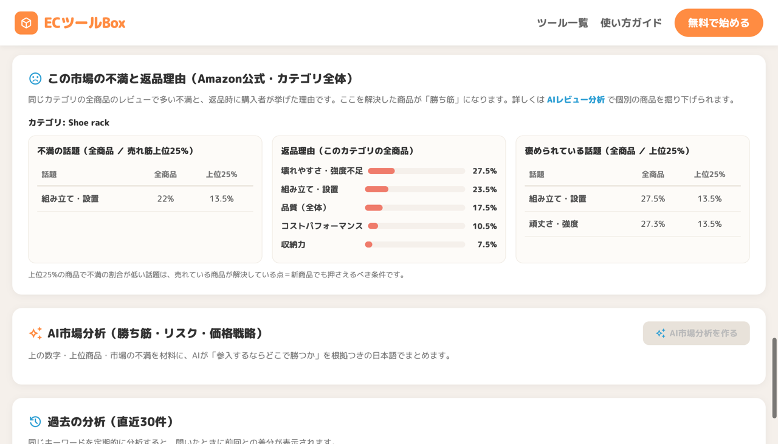Viewport: 778px width, 444px height.
Task: Click the sparkle icon beside AI市場分析 heading
Action: pos(35,333)
